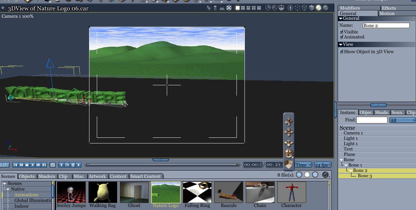Click the rewind playback button
Screen dimensions: 416x210
tap(21, 165)
